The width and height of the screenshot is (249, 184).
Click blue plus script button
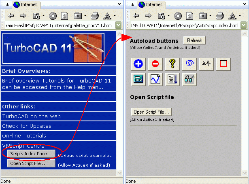click(138, 64)
